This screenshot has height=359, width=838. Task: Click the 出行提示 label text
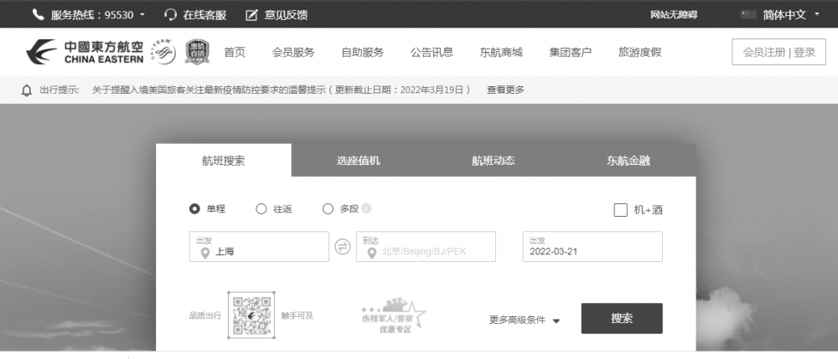click(59, 90)
